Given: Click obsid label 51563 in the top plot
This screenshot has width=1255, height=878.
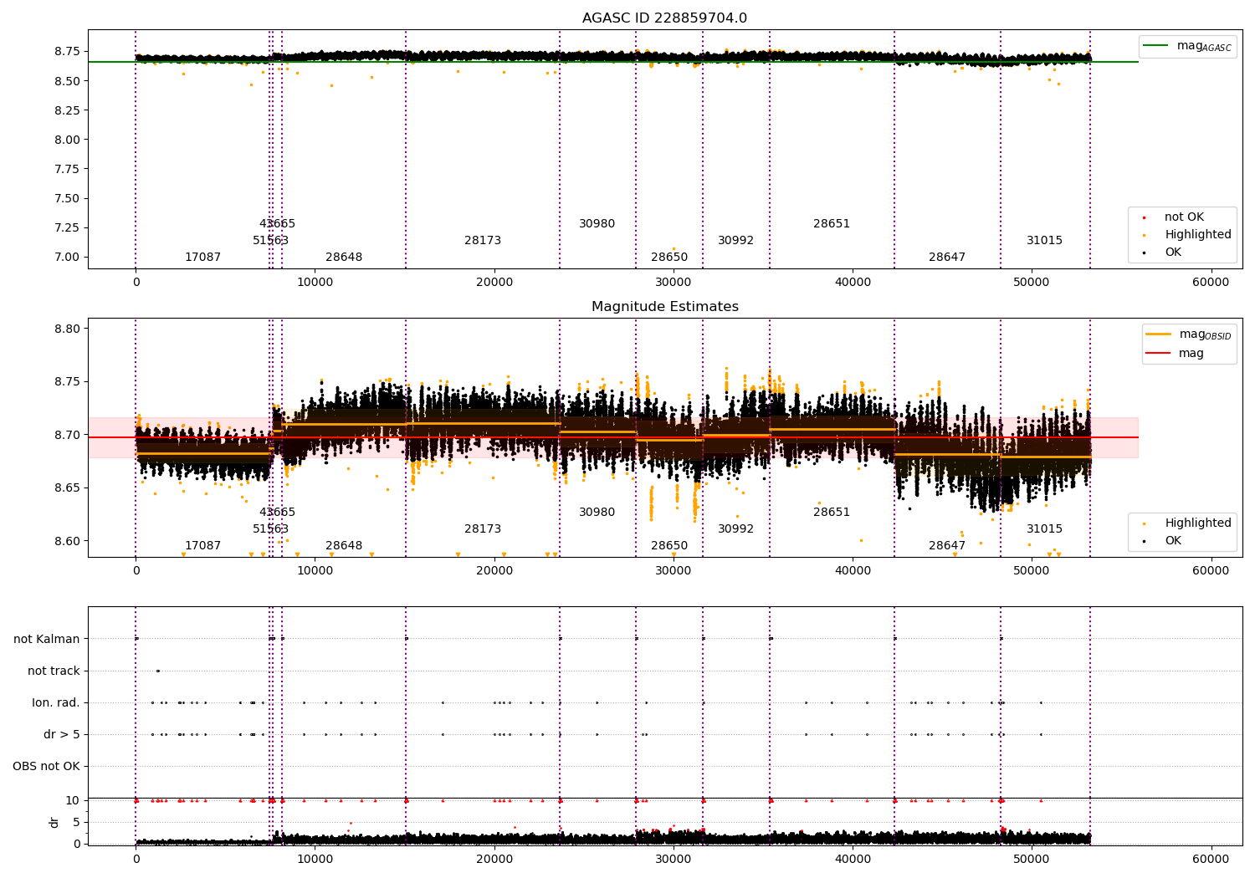Looking at the screenshot, I should click(271, 241).
